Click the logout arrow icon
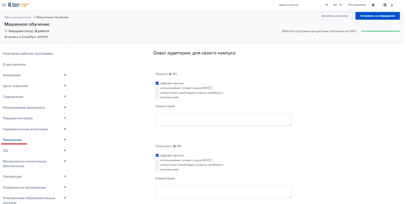The image size is (407, 204). (x=384, y=5)
